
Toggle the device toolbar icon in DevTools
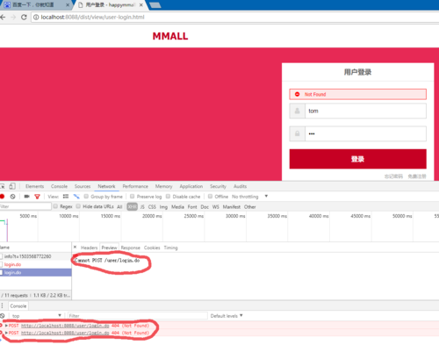click(x=12, y=186)
